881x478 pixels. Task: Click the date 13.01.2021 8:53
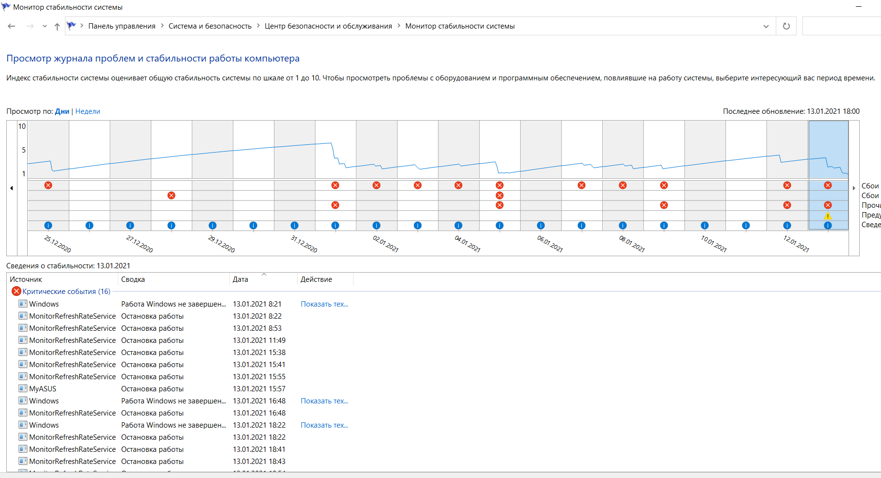coord(257,328)
